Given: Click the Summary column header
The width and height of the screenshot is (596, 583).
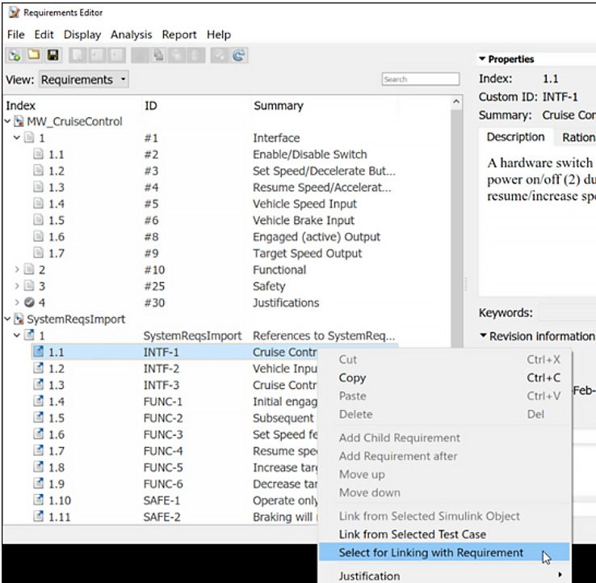Looking at the screenshot, I should [278, 106].
